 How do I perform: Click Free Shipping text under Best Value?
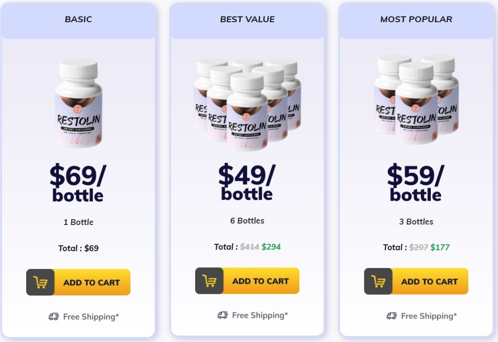260,315
